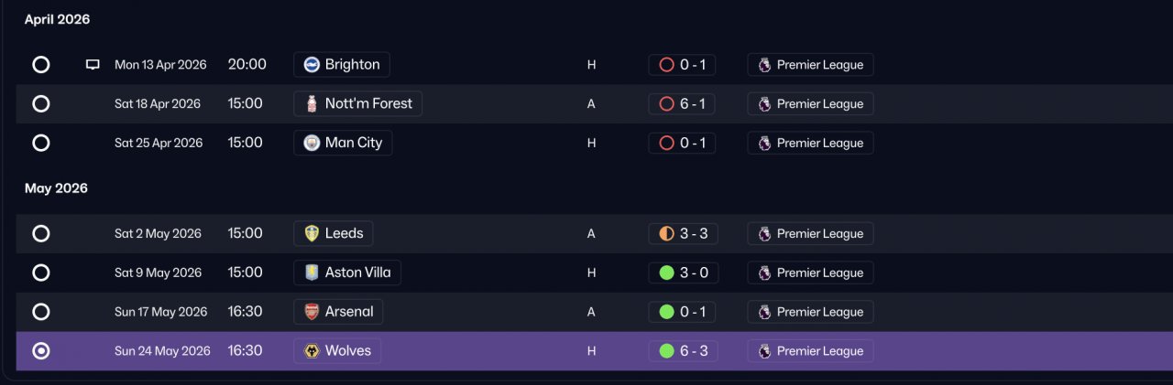Click the Brighton club badge icon
This screenshot has height=385, width=1173.
312,65
